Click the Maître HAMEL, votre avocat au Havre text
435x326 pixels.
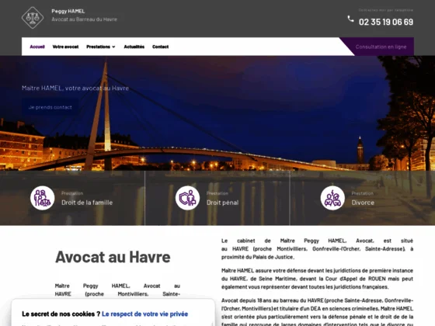75,88
